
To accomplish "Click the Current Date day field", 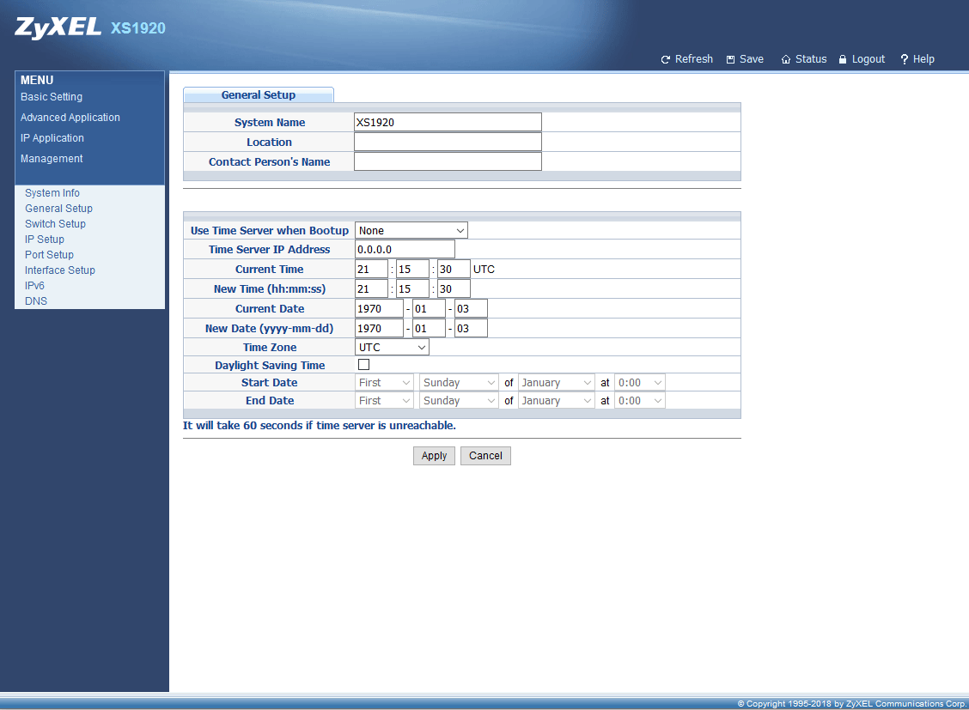I will click(x=471, y=309).
